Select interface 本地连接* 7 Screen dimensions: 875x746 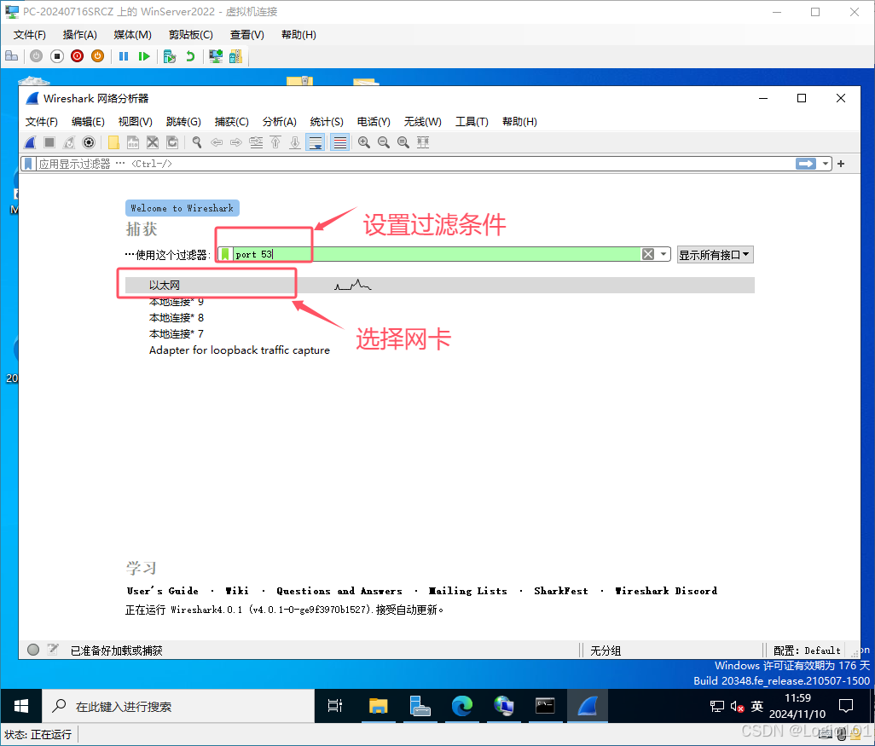[x=177, y=333]
